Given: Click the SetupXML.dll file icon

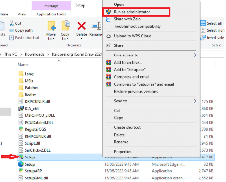Looking at the screenshot, I should [21, 178].
